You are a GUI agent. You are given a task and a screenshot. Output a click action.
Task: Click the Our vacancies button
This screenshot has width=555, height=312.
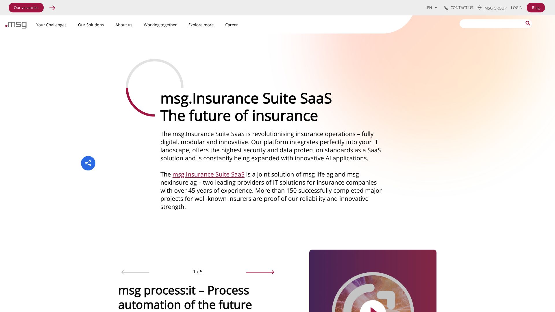click(x=26, y=8)
